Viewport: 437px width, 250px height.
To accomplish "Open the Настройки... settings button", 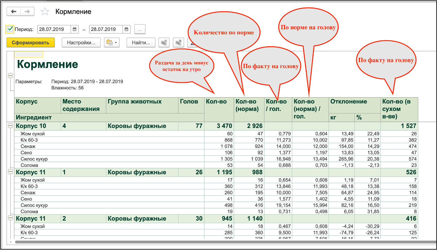I will (x=81, y=42).
